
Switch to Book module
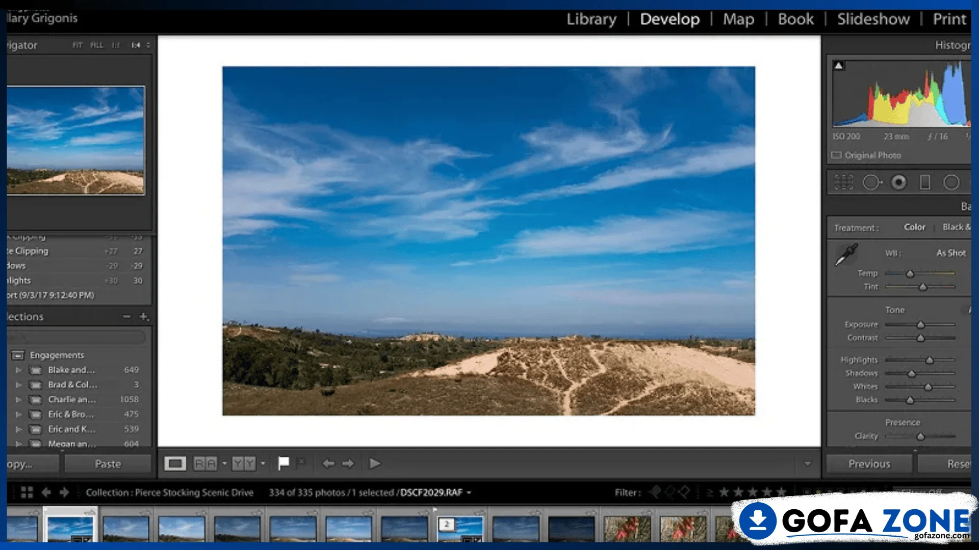pos(795,19)
